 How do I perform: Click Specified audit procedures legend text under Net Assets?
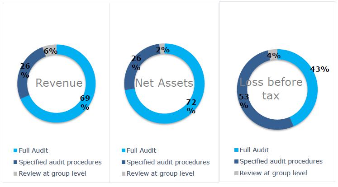coord(168,162)
